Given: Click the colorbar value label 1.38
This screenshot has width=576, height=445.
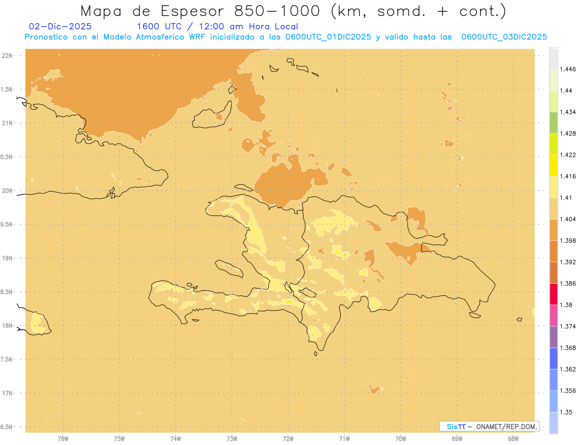Looking at the screenshot, I should [x=566, y=305].
